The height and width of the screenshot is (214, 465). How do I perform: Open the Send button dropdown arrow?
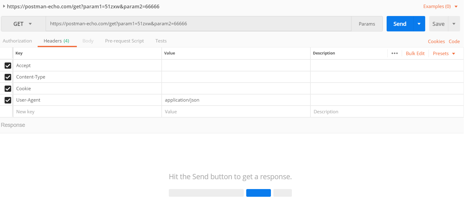pos(419,24)
